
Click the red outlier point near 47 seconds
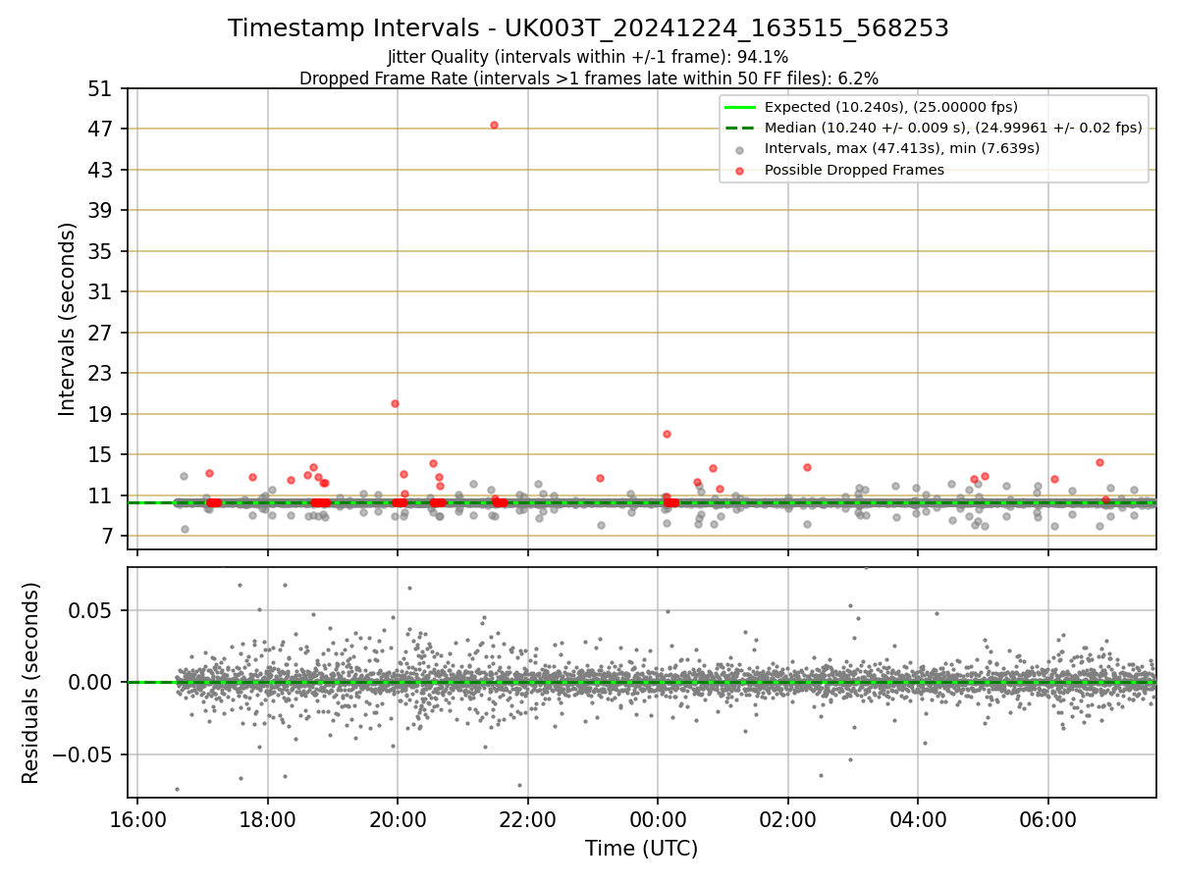point(494,125)
